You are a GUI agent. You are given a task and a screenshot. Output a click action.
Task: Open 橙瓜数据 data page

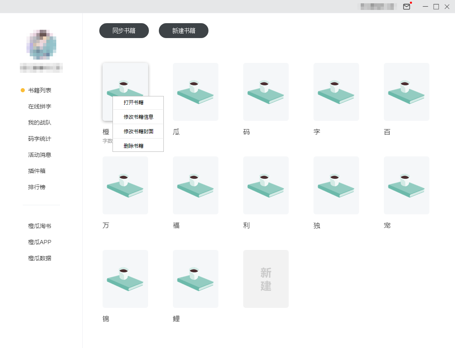tap(40, 258)
